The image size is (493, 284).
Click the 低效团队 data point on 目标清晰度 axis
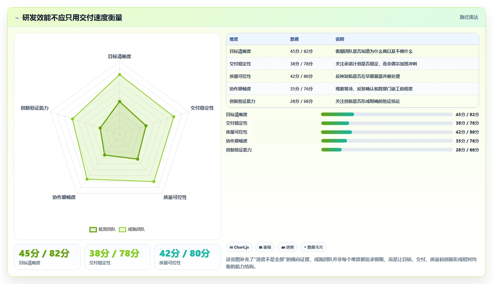point(120,102)
